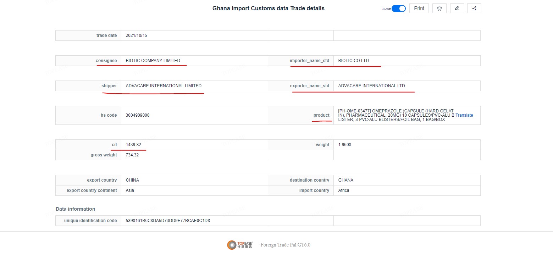This screenshot has width=553, height=255.
Task: Click the Print button
Action: tap(419, 8)
